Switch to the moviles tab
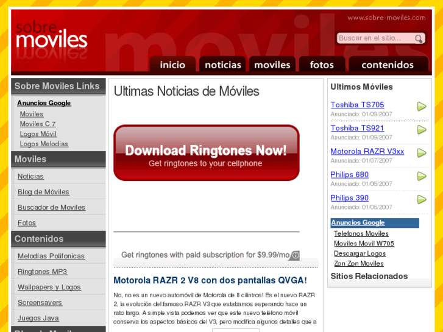Image resolution: width=443 pixels, height=332 pixels. tap(272, 65)
